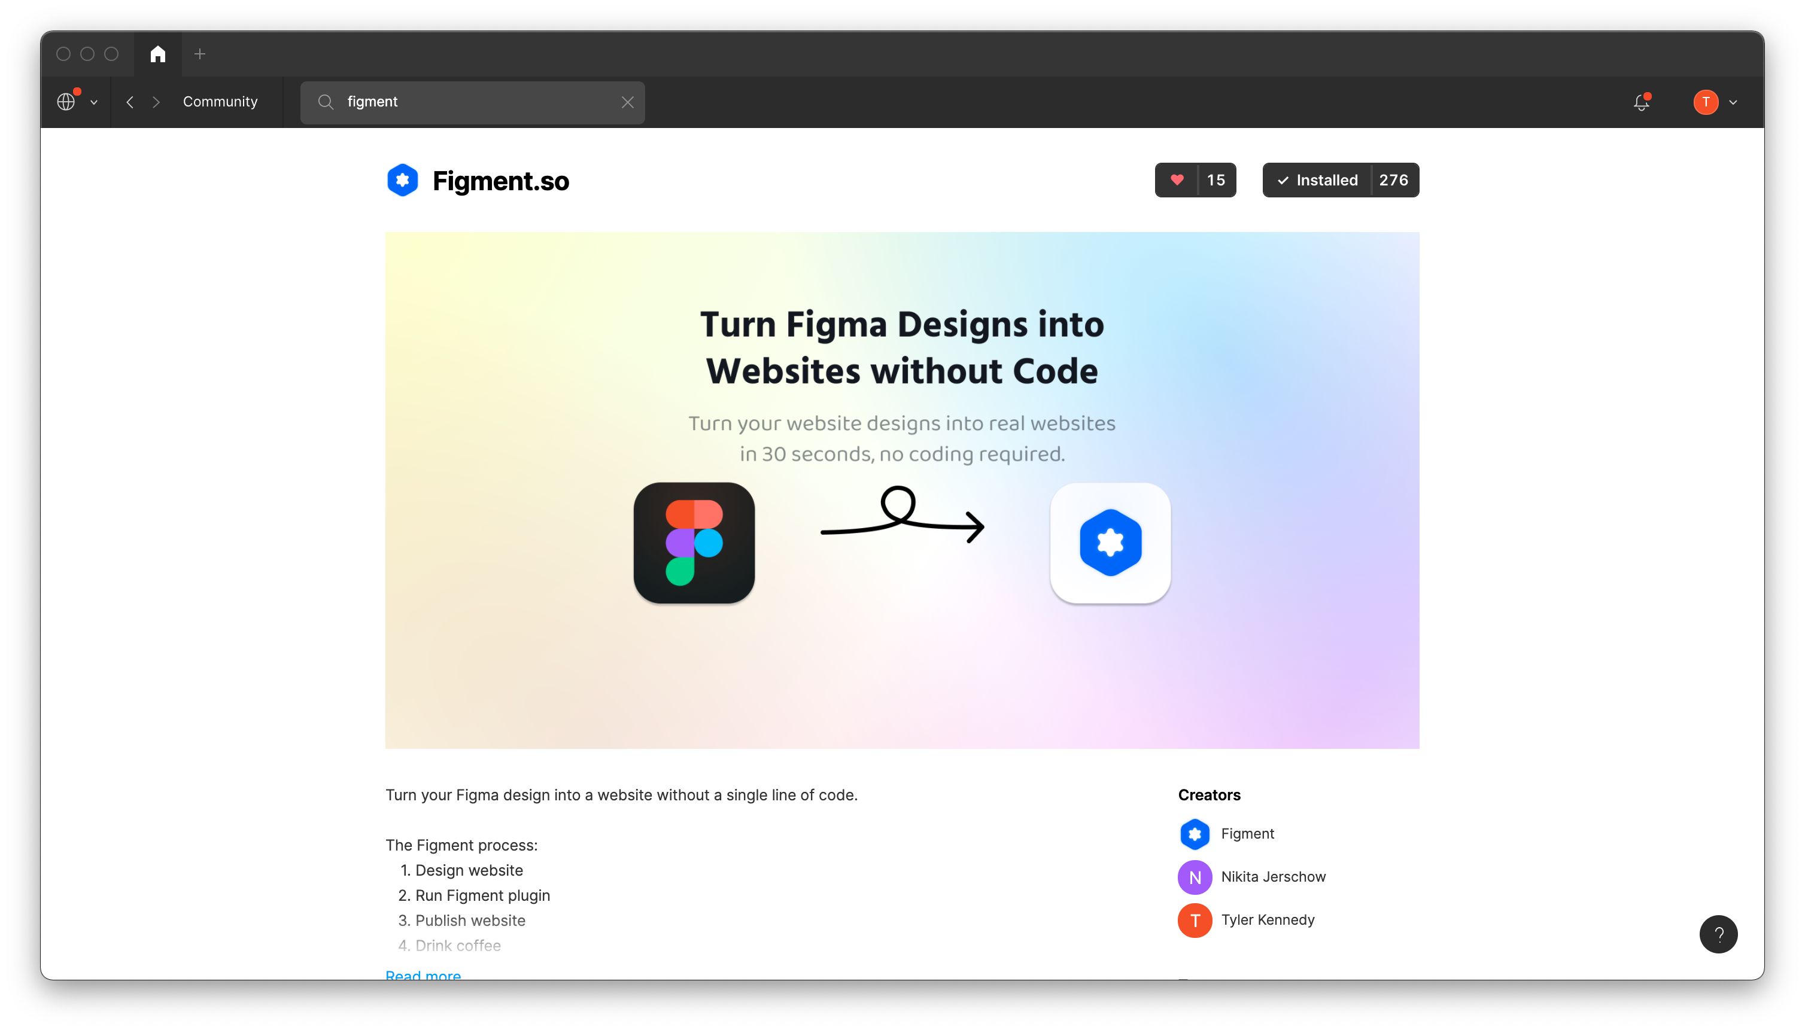Click the search magnifier icon
This screenshot has width=1805, height=1030.
[326, 102]
